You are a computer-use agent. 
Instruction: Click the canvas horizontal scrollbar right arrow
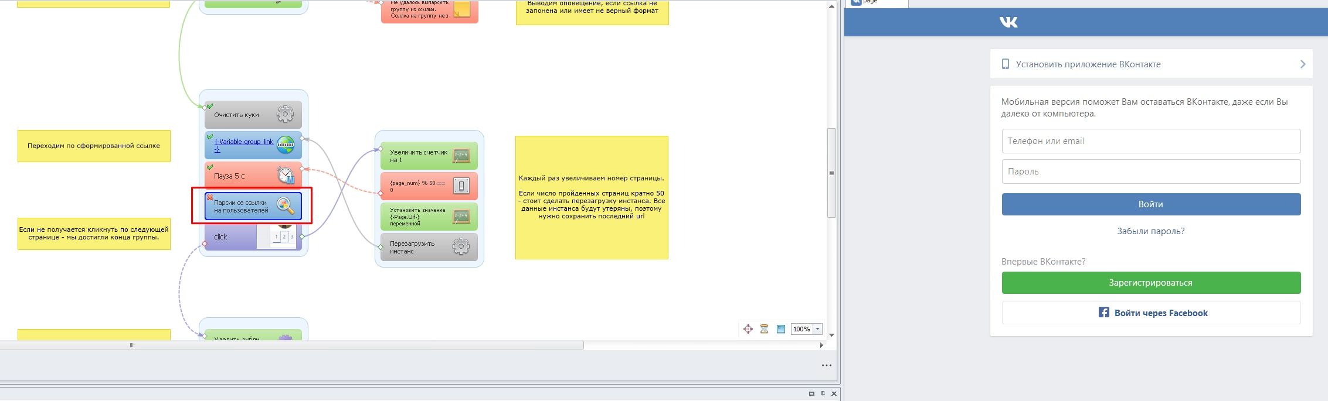point(821,345)
